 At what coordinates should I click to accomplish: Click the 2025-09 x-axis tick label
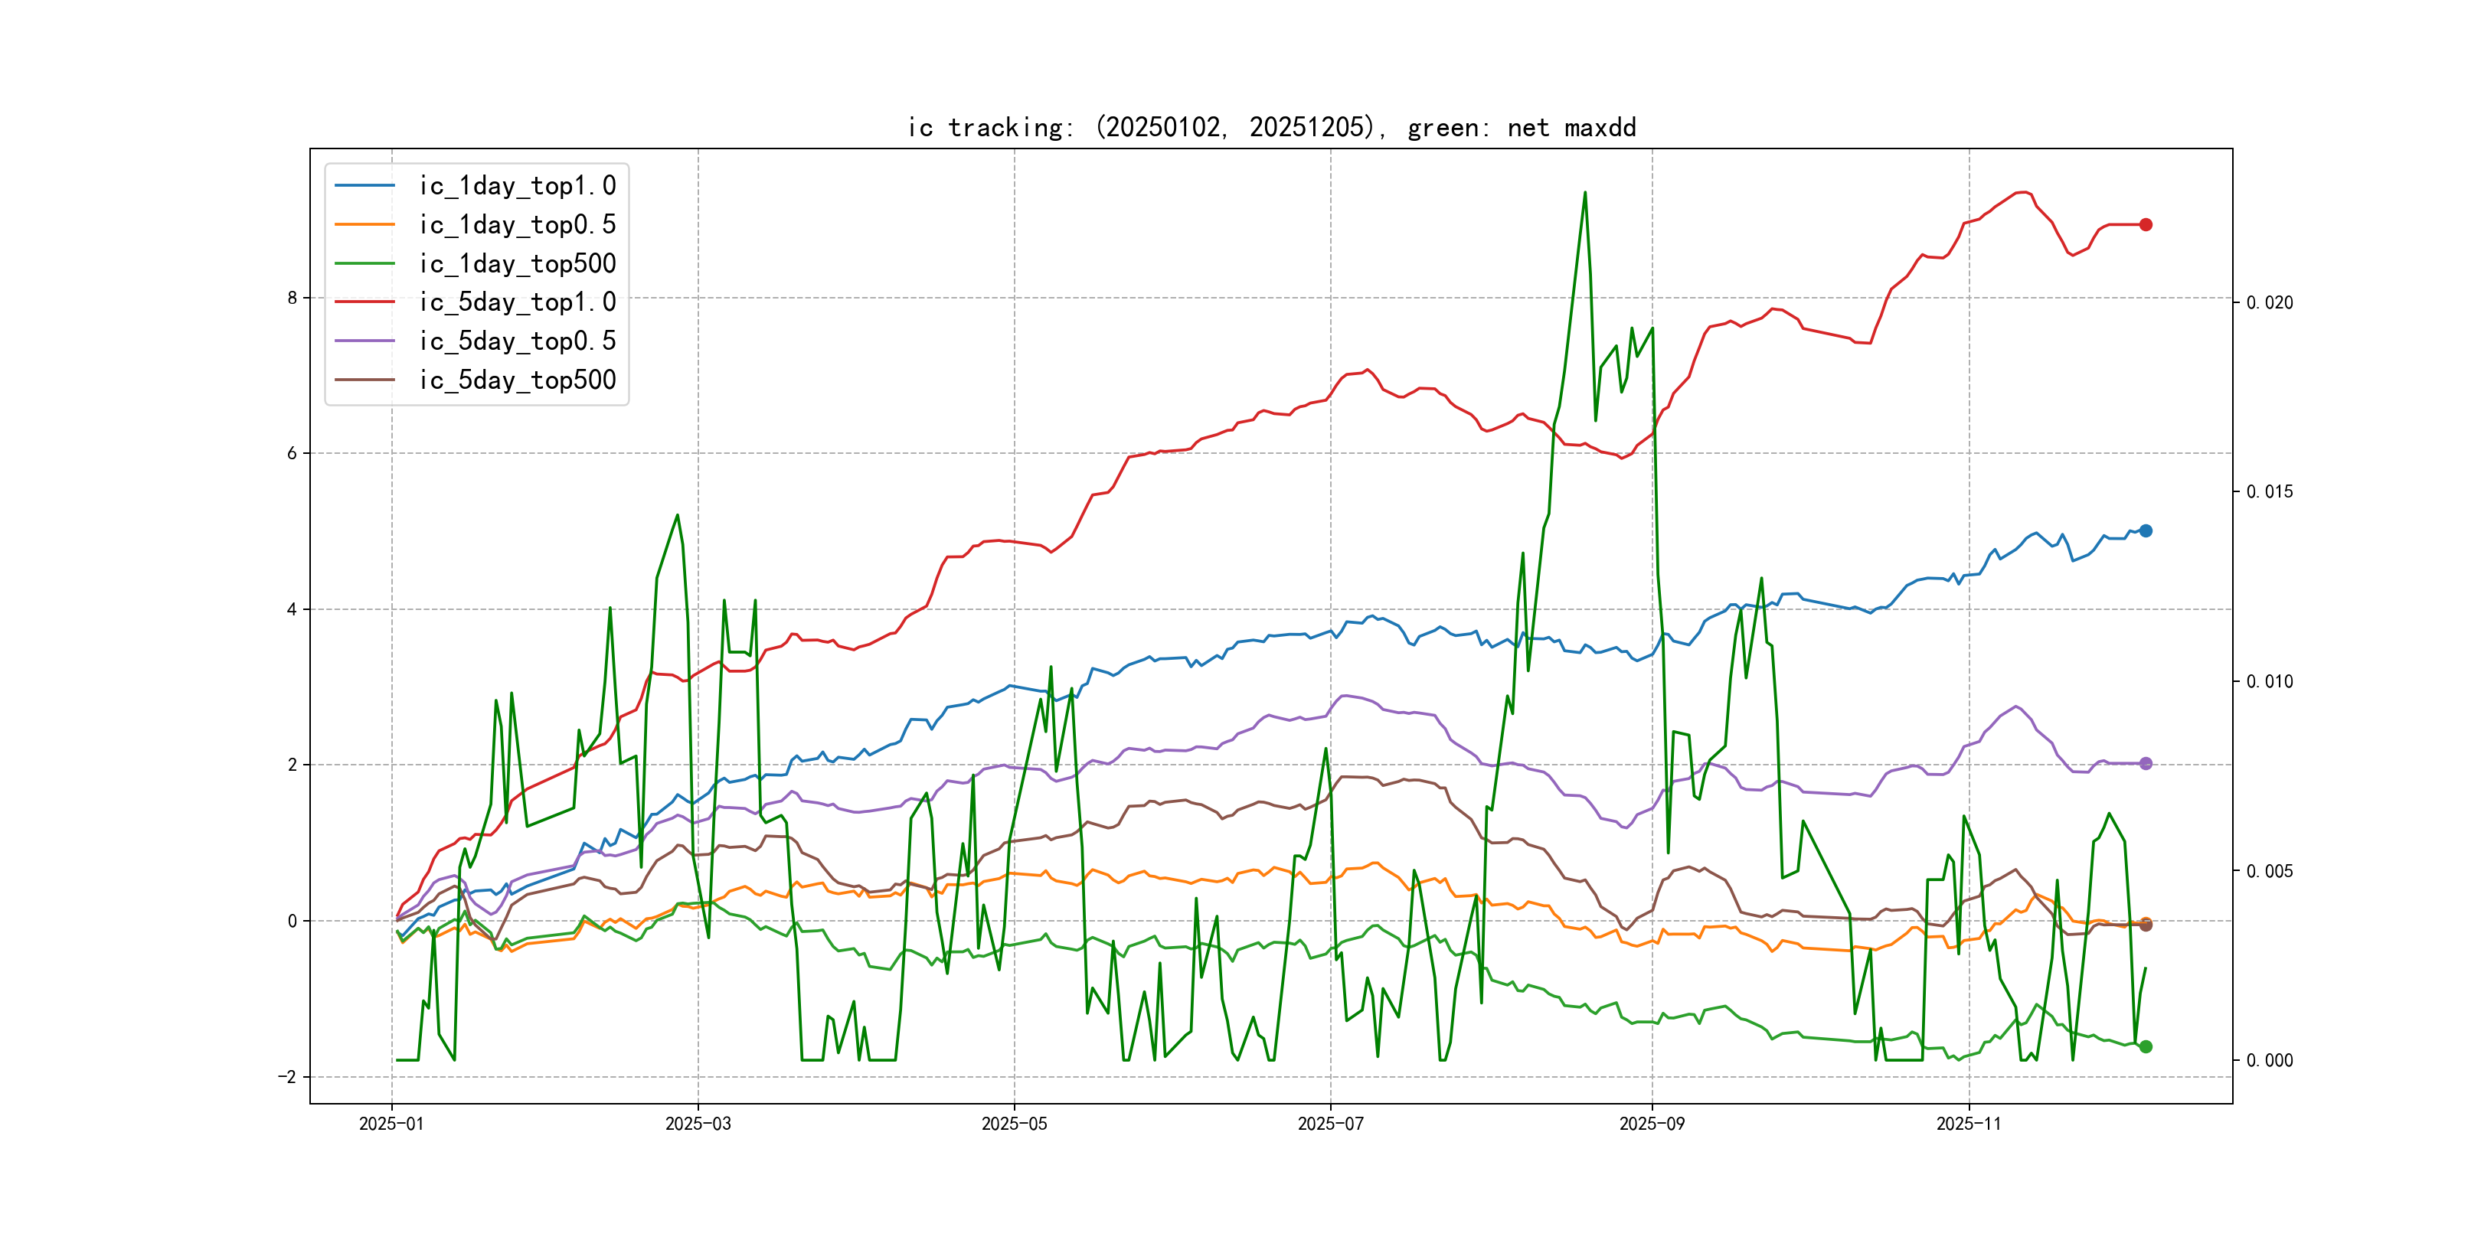coord(1652,1124)
